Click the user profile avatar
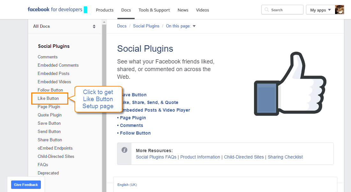The image size is (351, 192). (340, 10)
